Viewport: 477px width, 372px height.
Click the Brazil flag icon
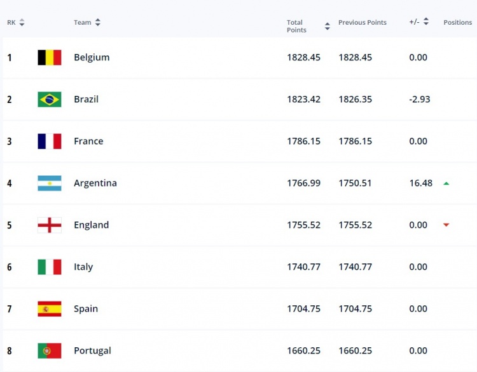49,99
